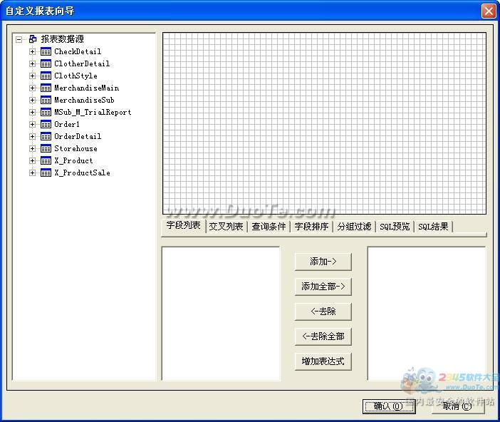Cancel with the 取消(C) button
The width and height of the screenshot is (500, 422).
(x=457, y=406)
